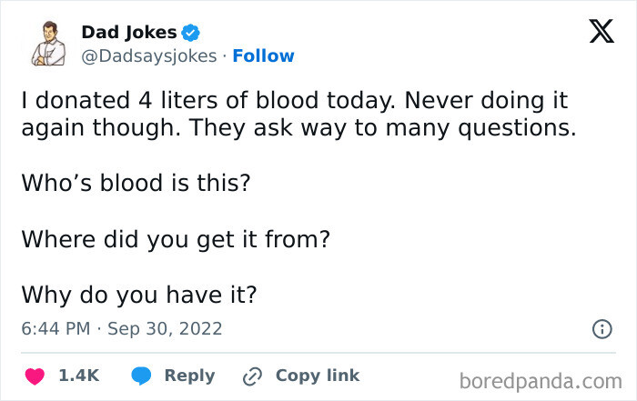Click the Dad Jokes display name
This screenshot has width=637, height=401.
click(x=129, y=33)
